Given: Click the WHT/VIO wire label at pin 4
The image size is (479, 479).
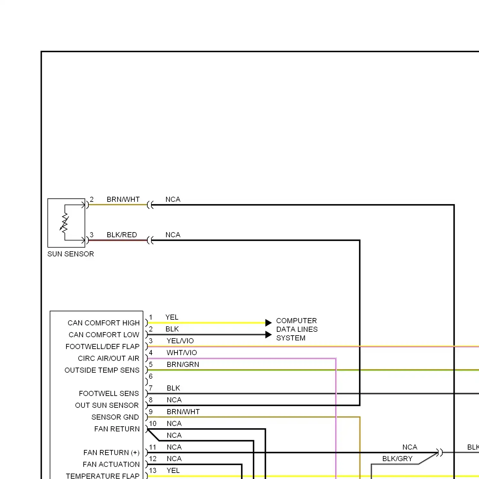Looking at the screenshot, I should pos(182,353).
